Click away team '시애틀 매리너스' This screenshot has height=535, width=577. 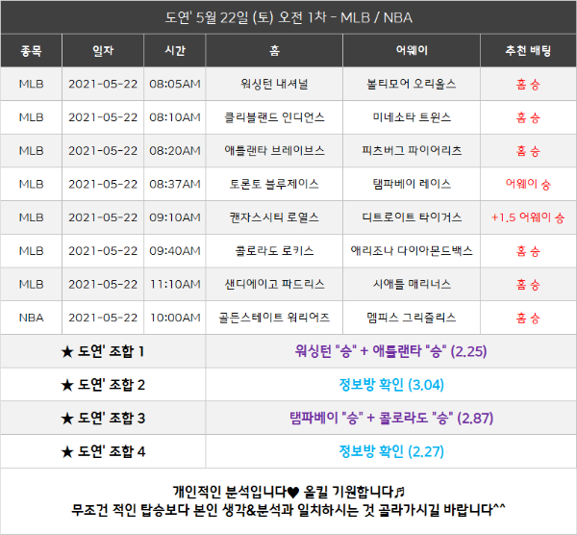click(412, 284)
